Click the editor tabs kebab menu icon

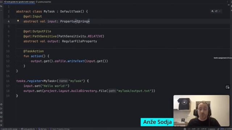(x=227, y=2)
